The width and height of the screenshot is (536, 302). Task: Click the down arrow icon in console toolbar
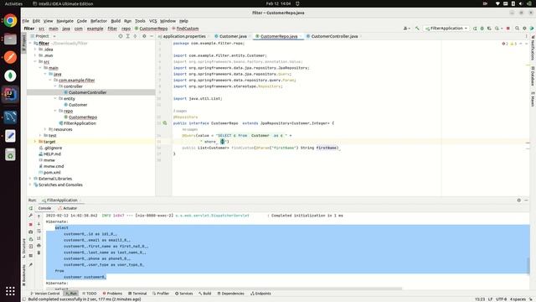pos(39,224)
